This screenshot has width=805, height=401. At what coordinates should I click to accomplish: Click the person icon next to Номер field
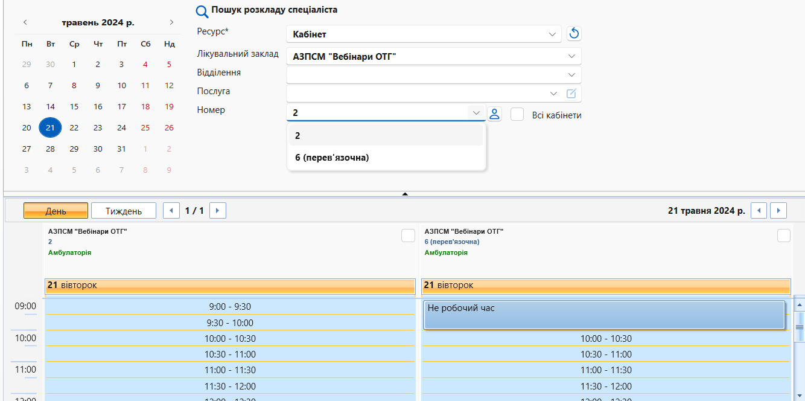point(495,114)
